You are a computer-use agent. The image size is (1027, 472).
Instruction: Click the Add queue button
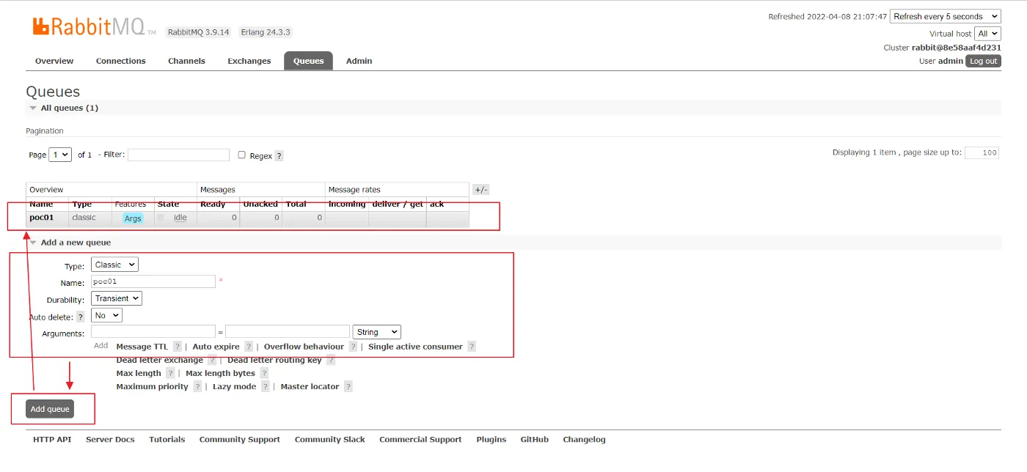[x=50, y=409]
